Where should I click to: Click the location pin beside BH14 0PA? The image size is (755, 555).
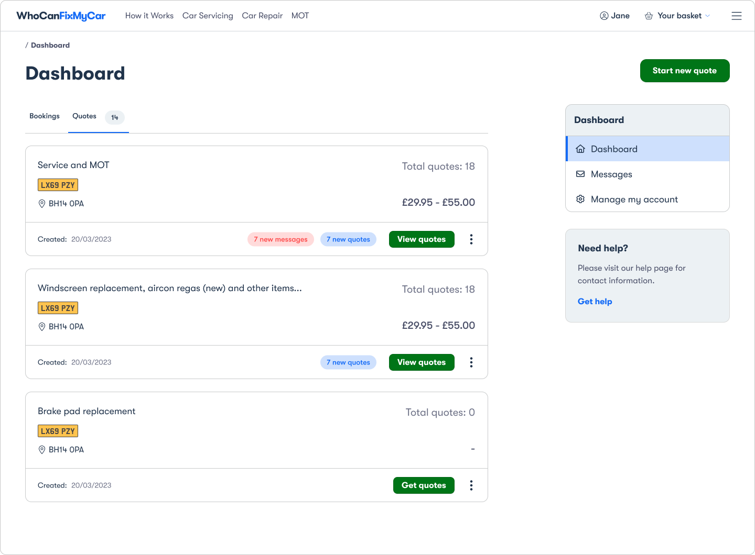[x=42, y=204]
